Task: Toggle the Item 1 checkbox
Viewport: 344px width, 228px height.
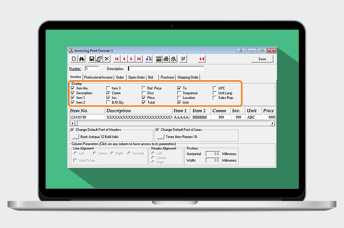Action: [73, 98]
